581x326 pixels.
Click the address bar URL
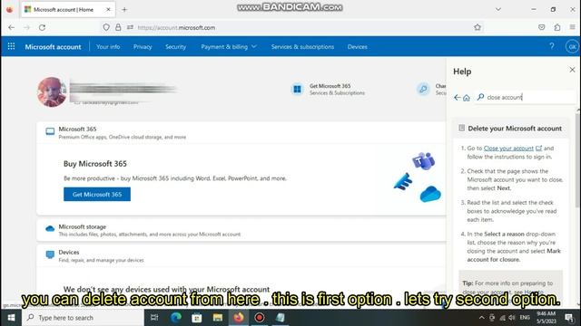tap(176, 28)
